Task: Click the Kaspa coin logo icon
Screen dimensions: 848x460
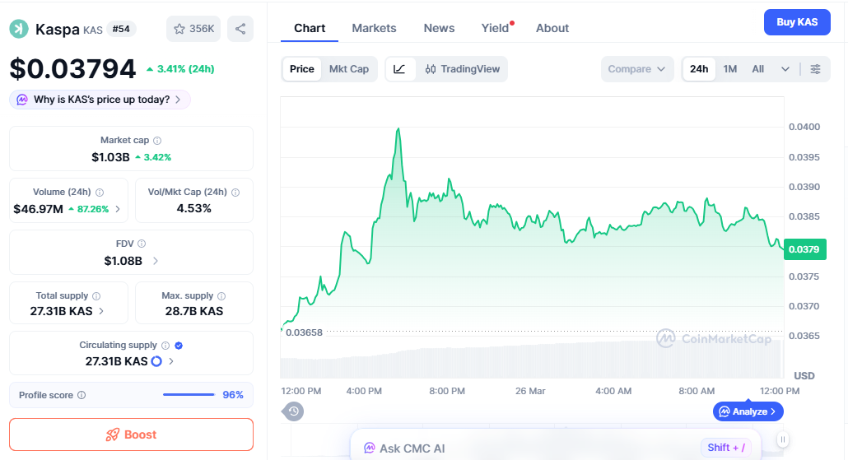Action: pyautogui.click(x=19, y=29)
